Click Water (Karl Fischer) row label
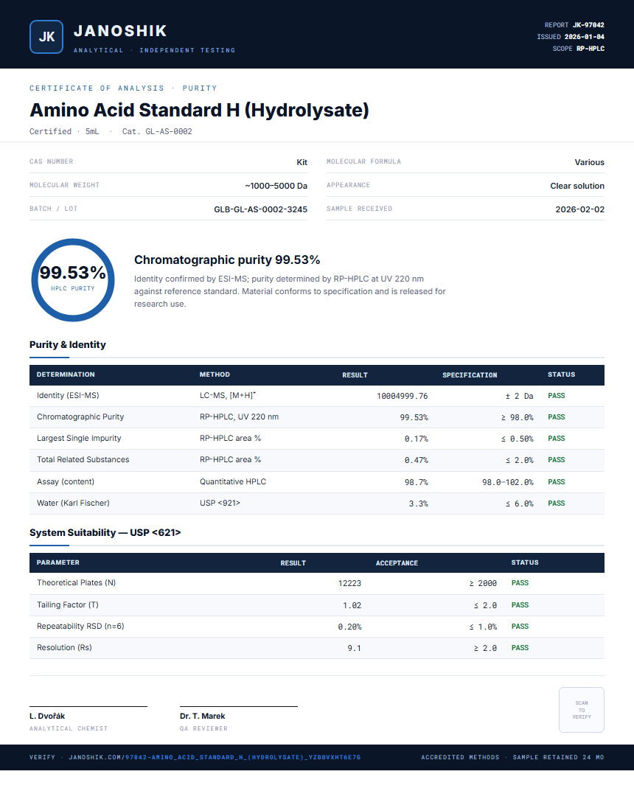 point(73,503)
